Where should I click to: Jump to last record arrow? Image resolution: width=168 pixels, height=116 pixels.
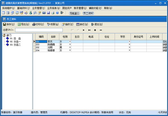click(89, 30)
